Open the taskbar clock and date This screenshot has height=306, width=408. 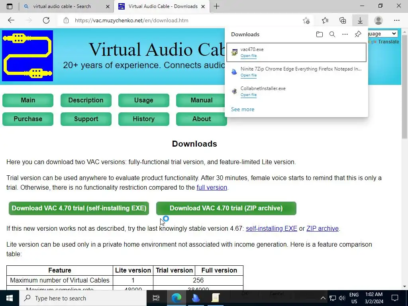coord(374,298)
